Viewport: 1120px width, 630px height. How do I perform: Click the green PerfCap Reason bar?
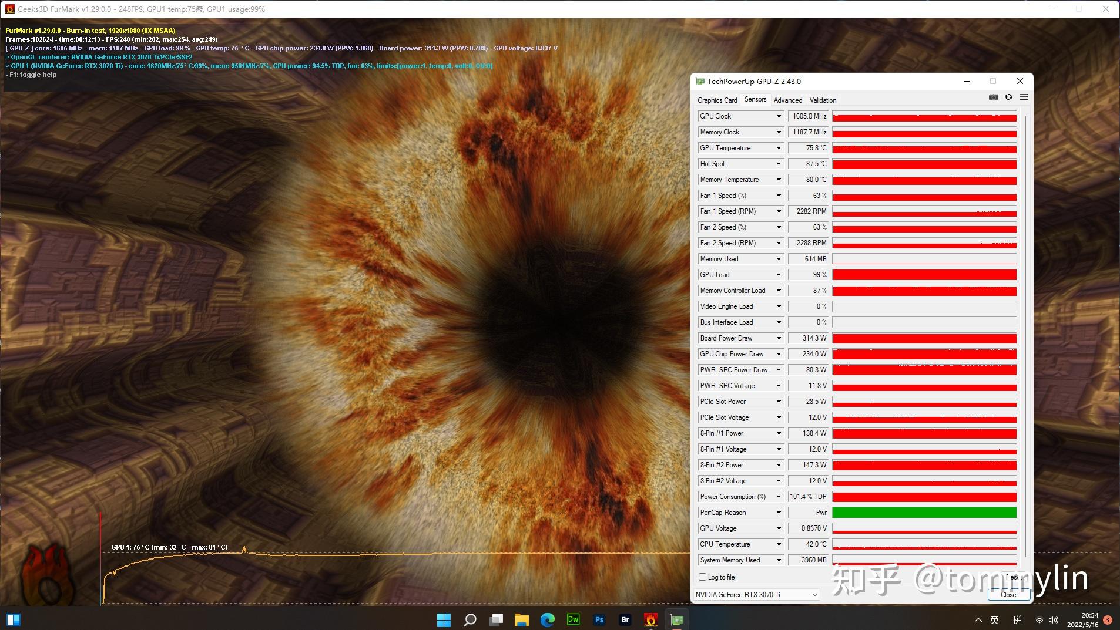pos(924,513)
